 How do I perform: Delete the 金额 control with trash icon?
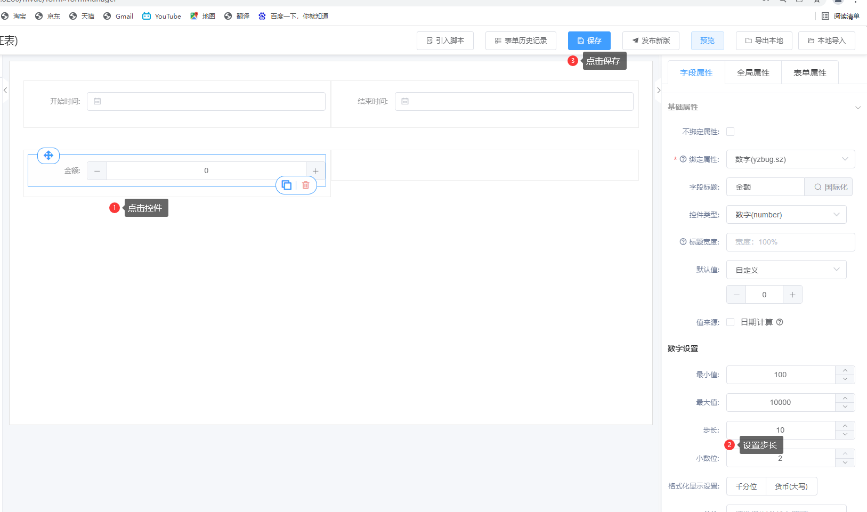click(x=306, y=185)
